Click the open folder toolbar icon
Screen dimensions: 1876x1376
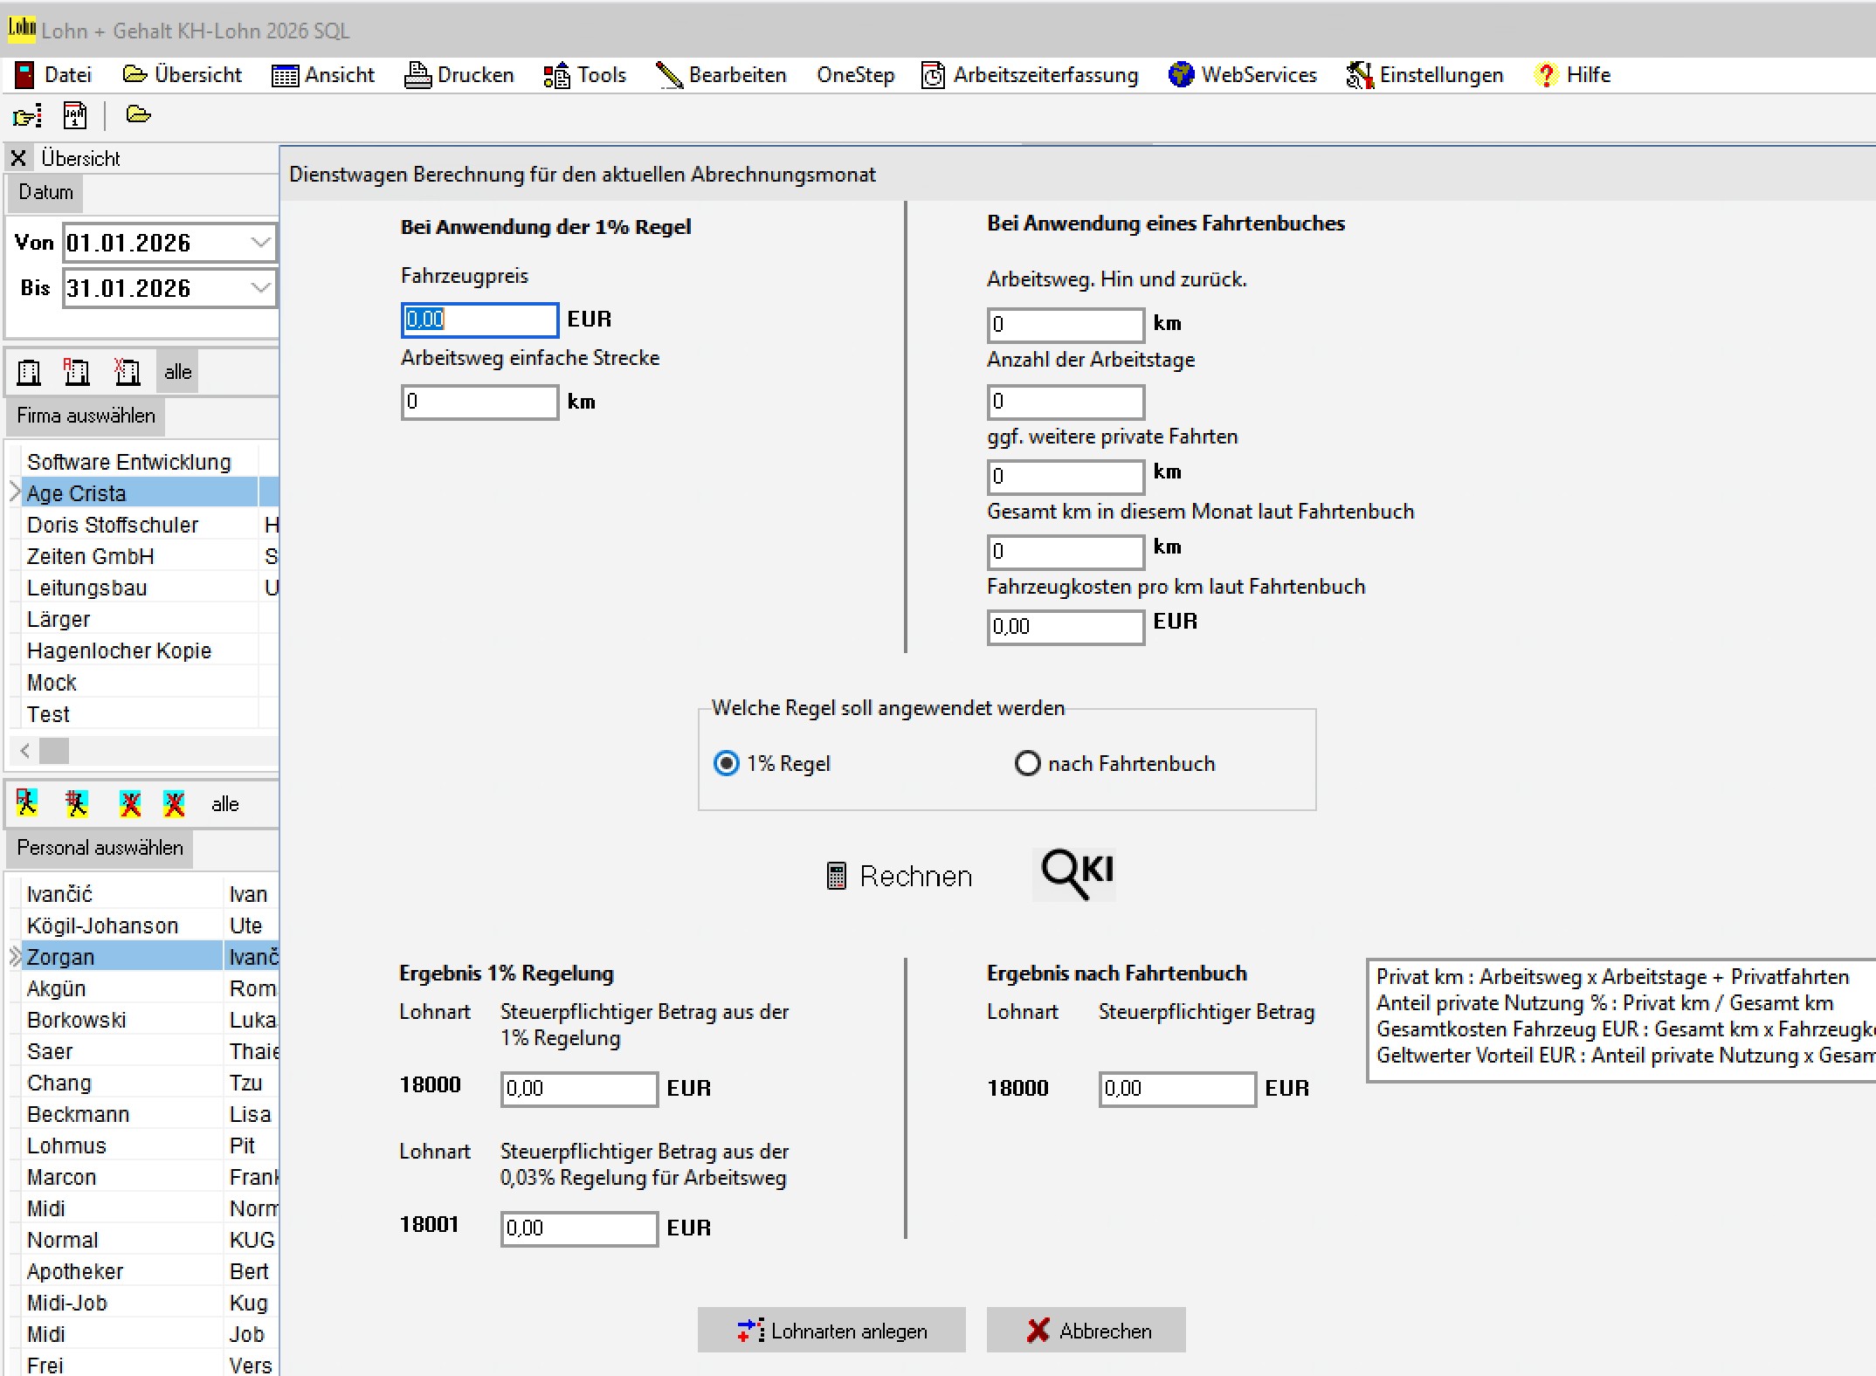pyautogui.click(x=138, y=114)
